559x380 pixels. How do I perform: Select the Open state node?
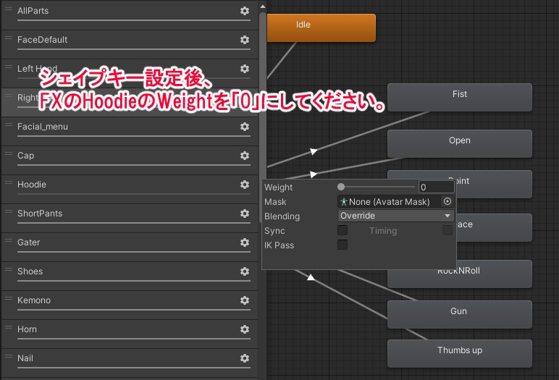tap(460, 143)
